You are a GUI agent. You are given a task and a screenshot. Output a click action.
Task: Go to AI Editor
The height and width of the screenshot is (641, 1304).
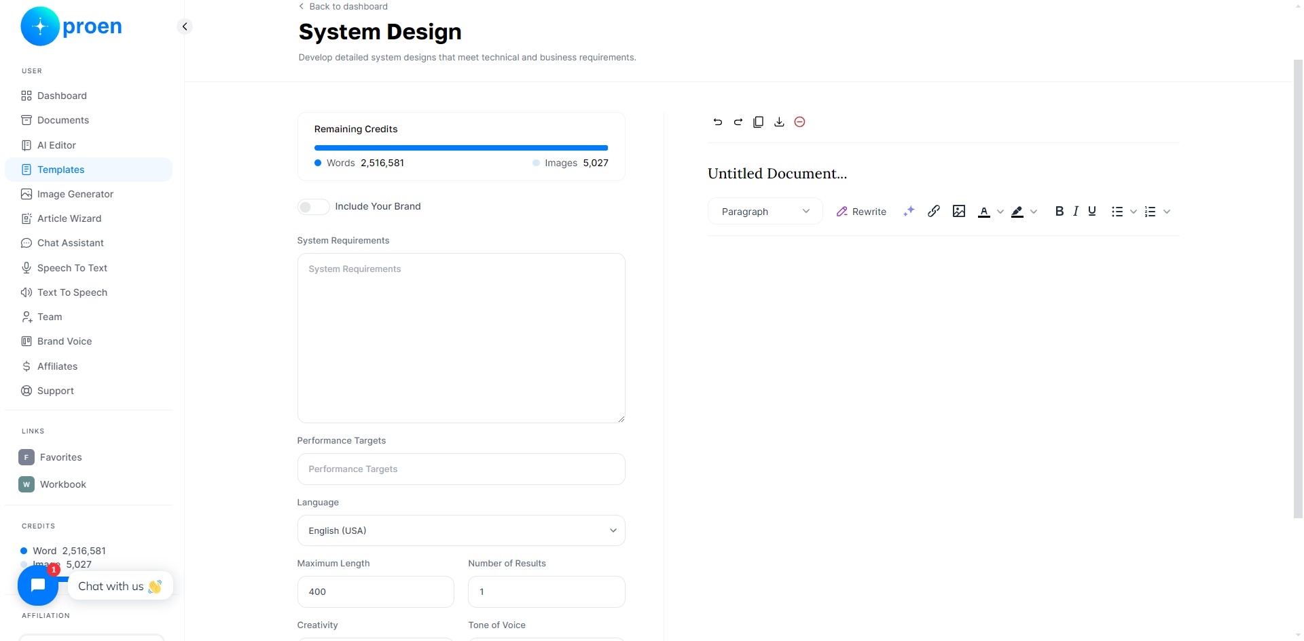tap(88, 145)
